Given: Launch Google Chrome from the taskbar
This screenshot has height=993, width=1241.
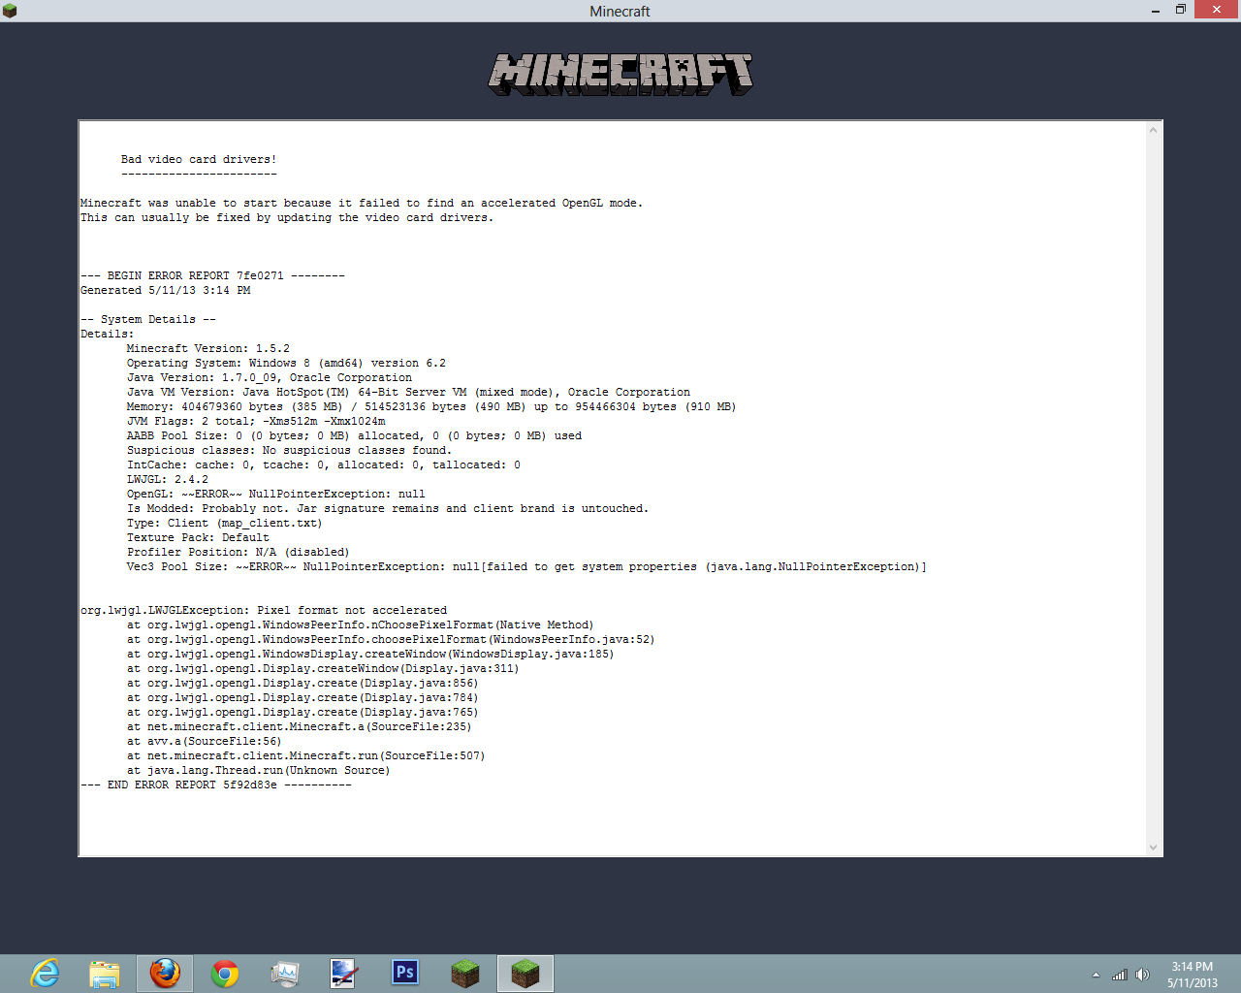Looking at the screenshot, I should coord(225,974).
